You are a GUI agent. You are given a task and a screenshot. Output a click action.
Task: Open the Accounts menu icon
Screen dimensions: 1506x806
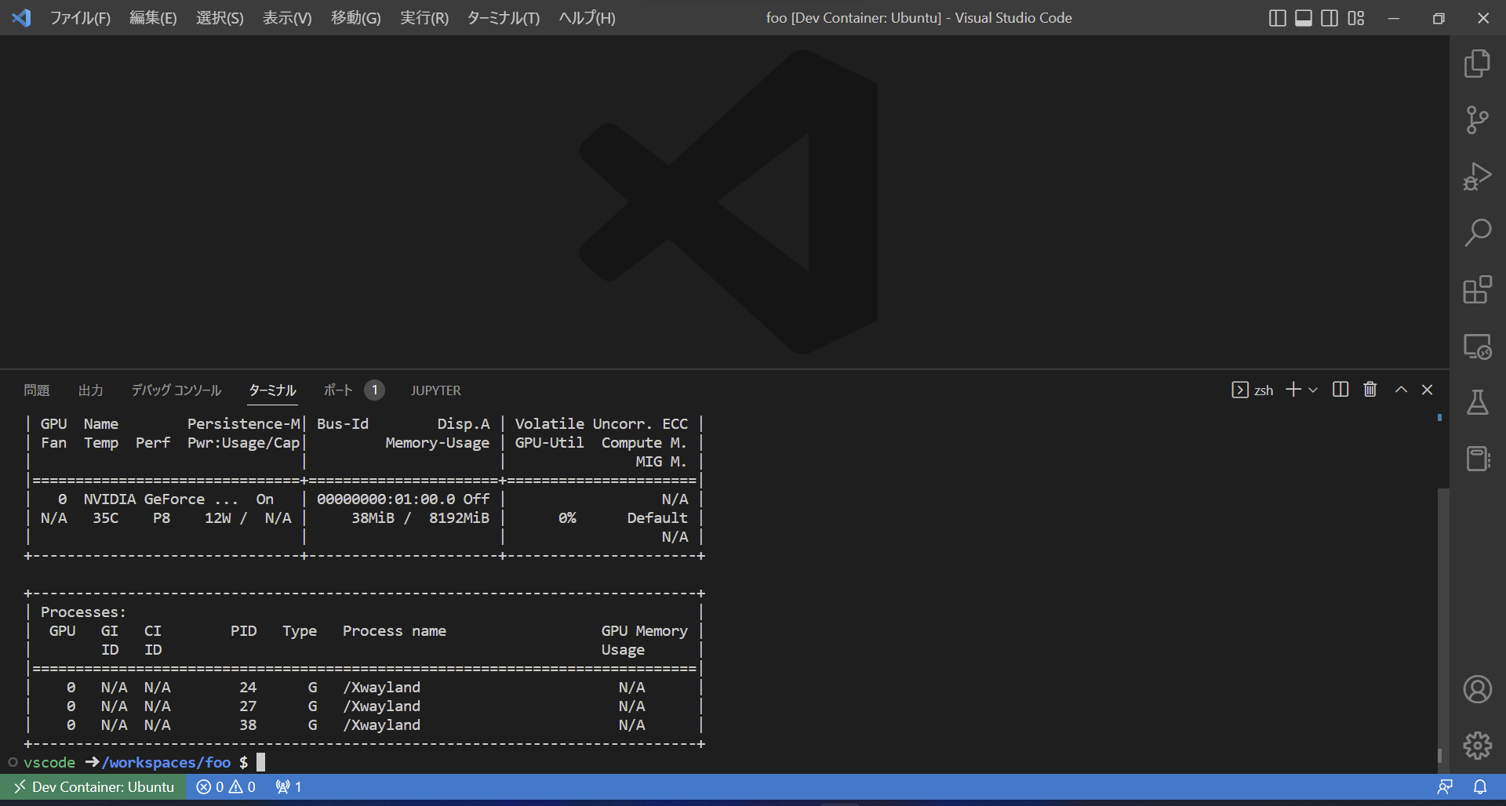[x=1478, y=689]
